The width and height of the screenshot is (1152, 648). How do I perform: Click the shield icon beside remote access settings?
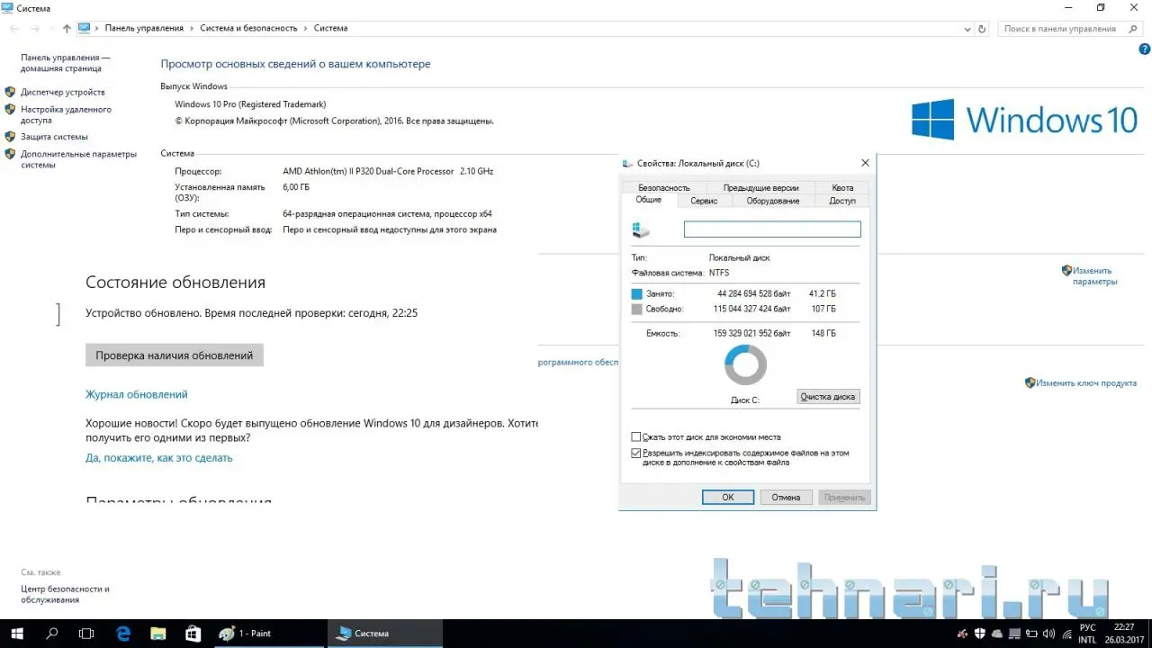click(10, 110)
